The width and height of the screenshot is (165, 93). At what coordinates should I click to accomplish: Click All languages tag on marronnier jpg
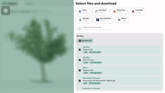tap(95, 83)
